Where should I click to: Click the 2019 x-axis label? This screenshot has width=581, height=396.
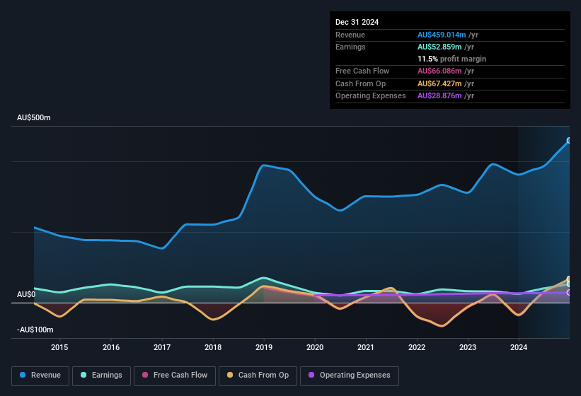pyautogui.click(x=264, y=347)
